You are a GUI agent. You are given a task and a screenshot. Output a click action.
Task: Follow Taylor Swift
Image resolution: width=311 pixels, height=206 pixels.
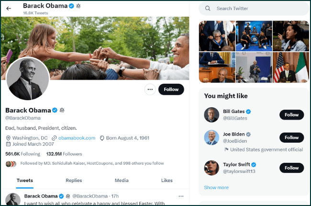(291, 168)
